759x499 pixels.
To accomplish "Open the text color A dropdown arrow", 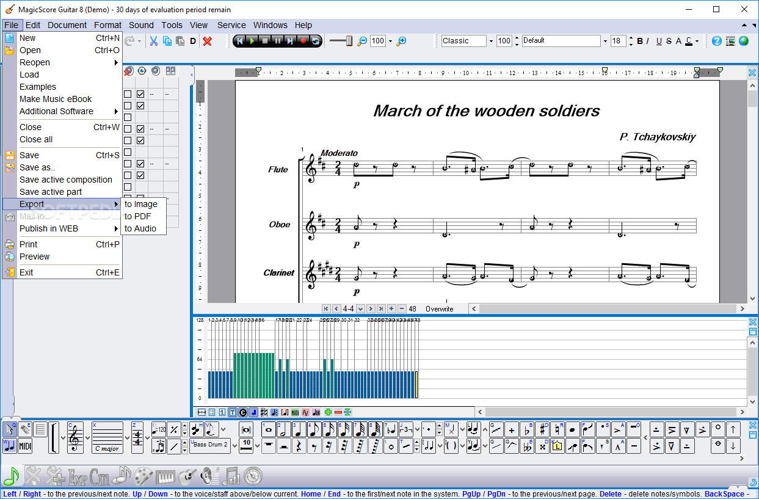I will pos(697,41).
